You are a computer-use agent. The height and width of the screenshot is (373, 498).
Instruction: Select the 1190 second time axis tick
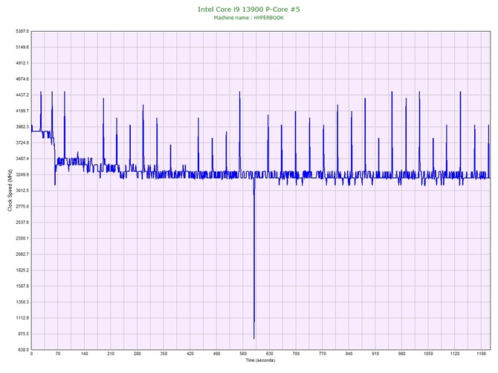tap(480, 354)
